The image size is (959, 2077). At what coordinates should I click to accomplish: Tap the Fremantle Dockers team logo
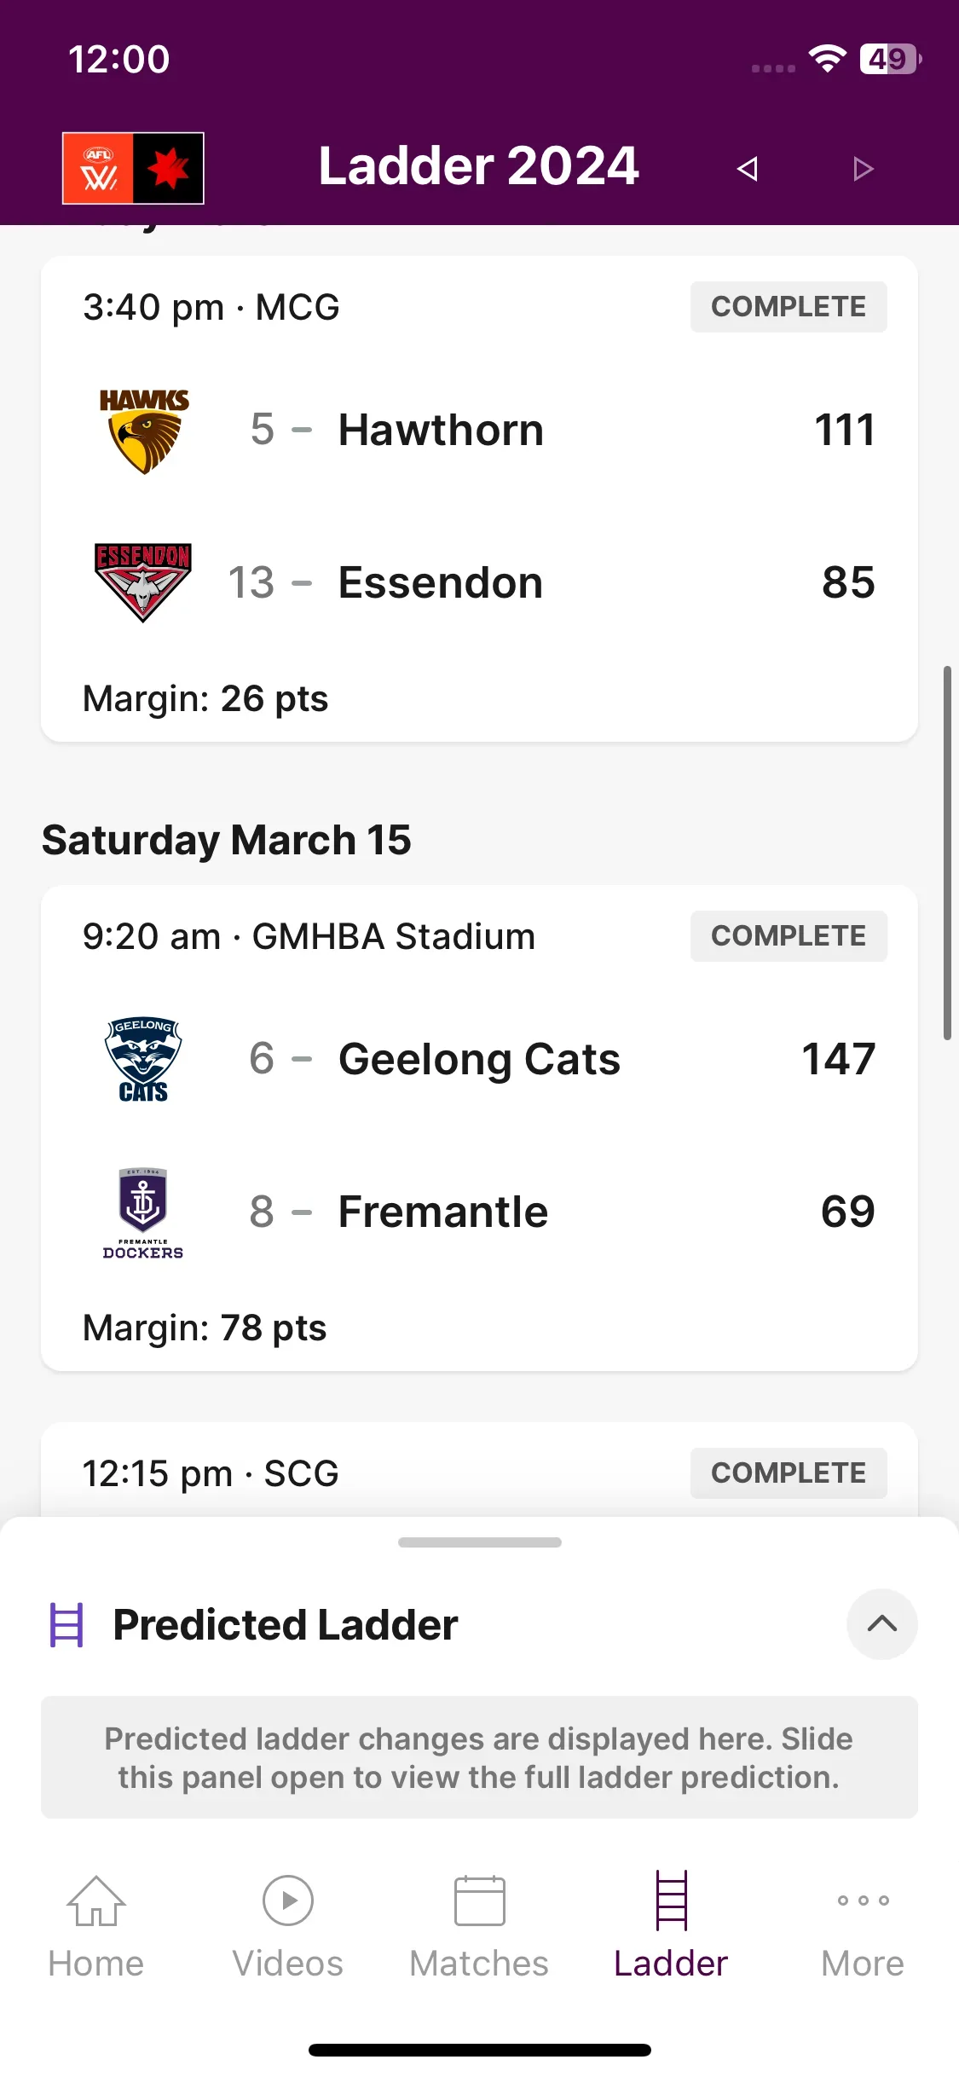coord(142,1212)
